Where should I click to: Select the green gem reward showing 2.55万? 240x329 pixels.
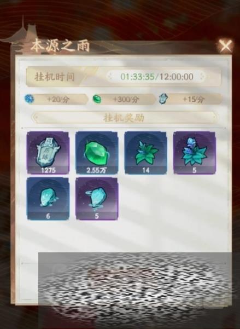click(97, 153)
